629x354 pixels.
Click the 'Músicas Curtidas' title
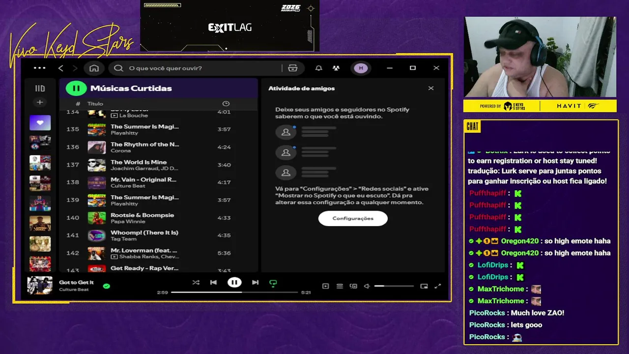[x=131, y=88]
